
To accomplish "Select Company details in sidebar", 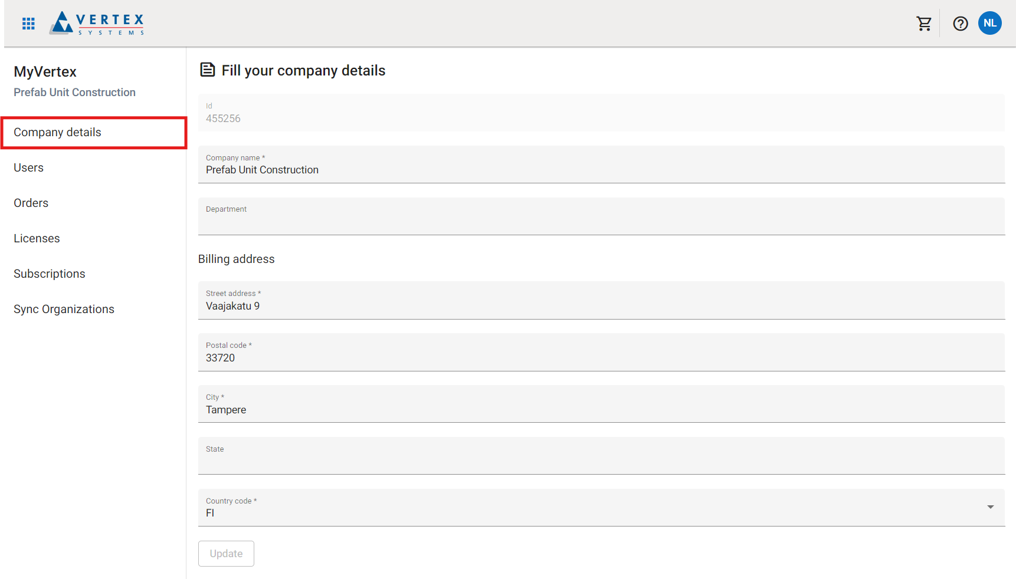I will [x=58, y=133].
